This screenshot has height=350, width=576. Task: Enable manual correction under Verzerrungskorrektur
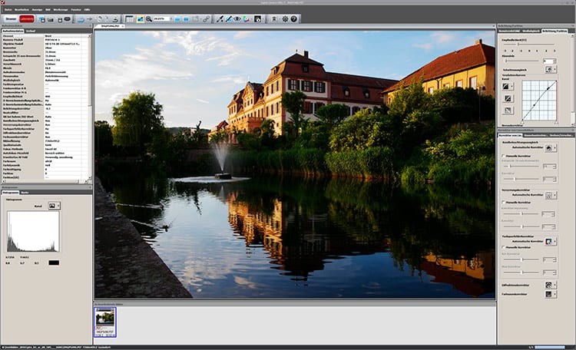pyautogui.click(x=503, y=203)
